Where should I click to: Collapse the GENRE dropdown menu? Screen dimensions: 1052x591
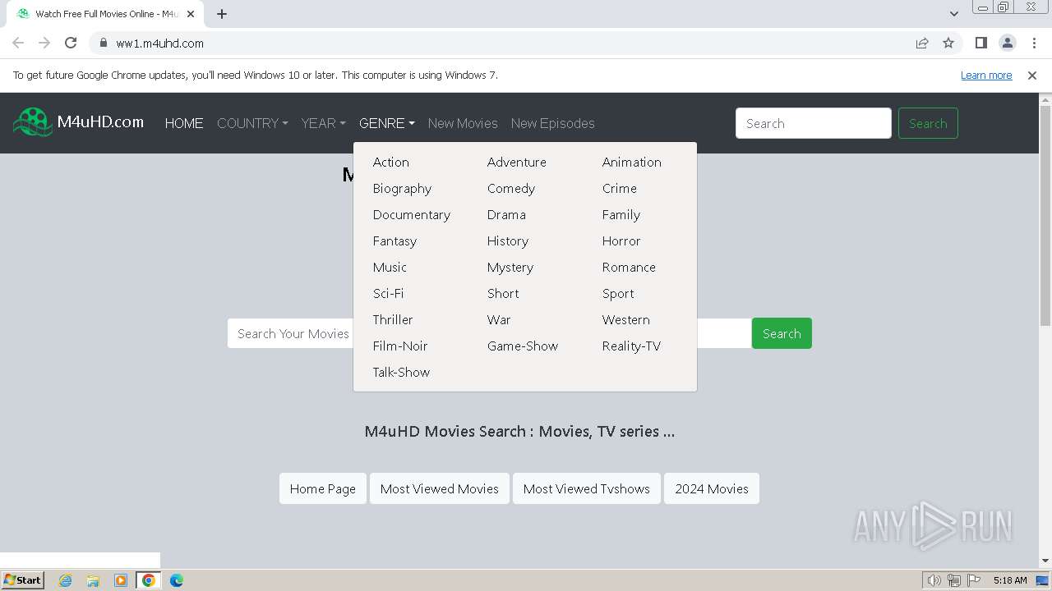point(386,123)
